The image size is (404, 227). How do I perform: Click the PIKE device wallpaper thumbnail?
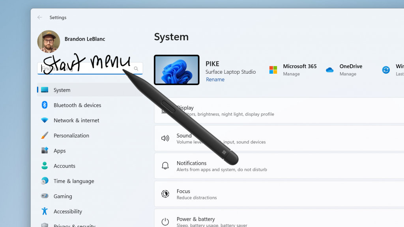(x=176, y=70)
